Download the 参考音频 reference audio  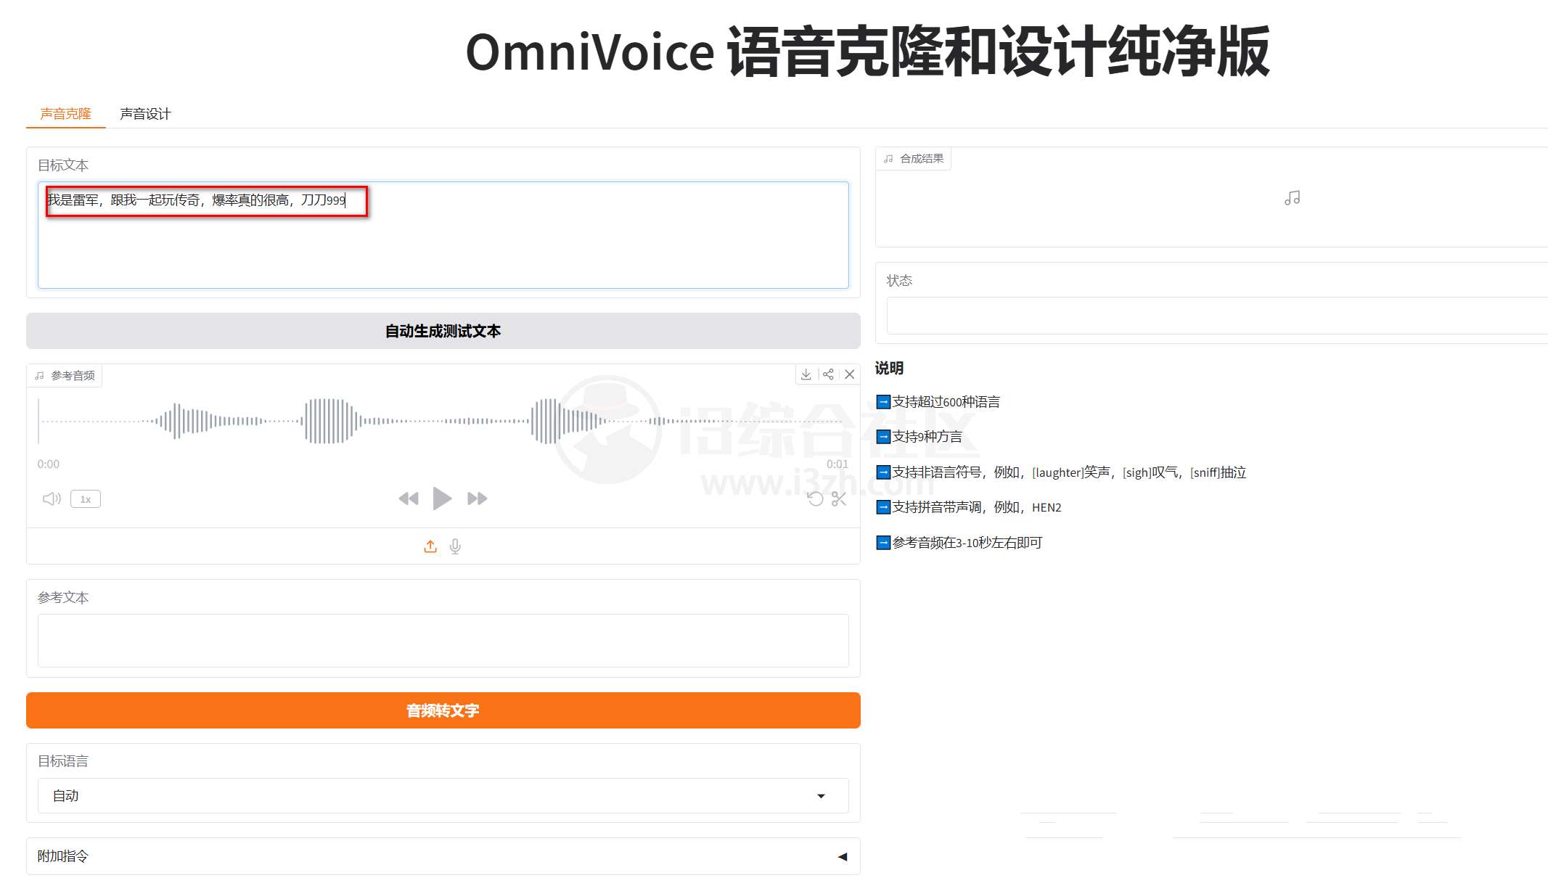coord(806,374)
